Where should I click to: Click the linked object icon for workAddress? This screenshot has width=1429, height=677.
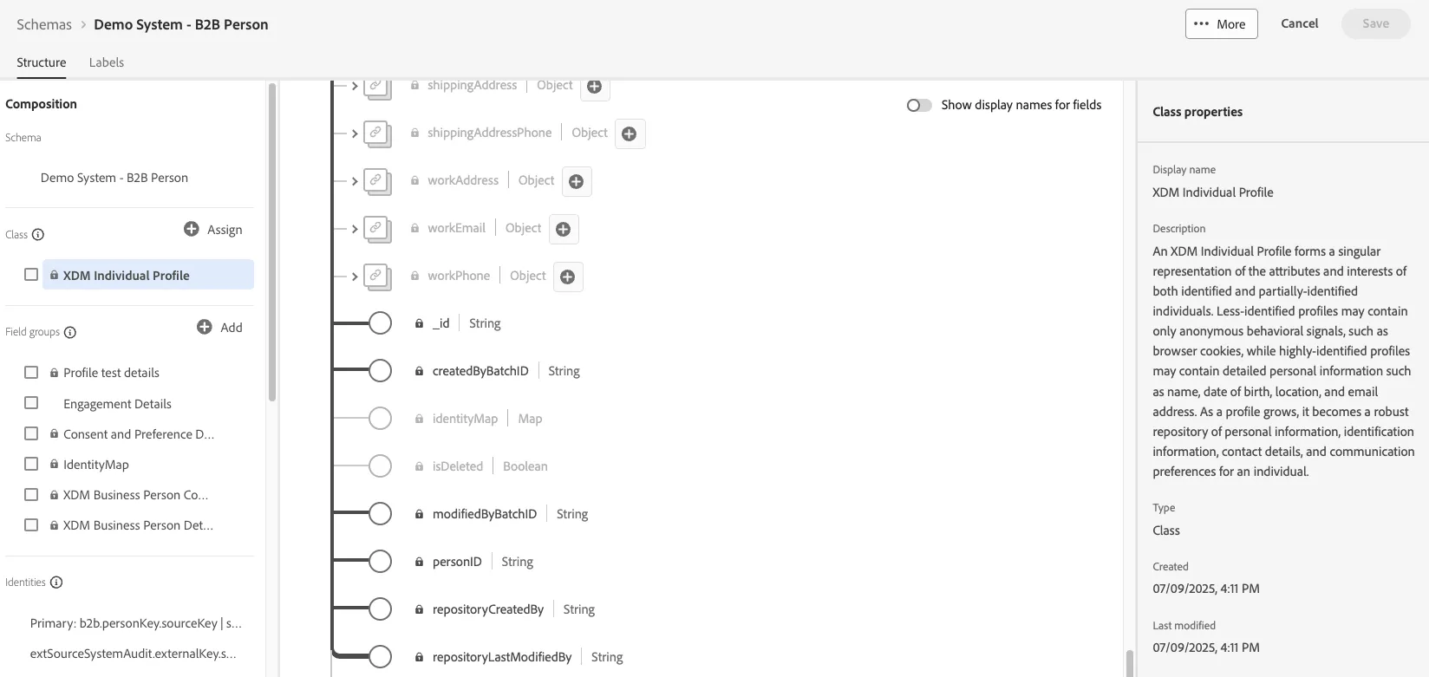coord(375,180)
